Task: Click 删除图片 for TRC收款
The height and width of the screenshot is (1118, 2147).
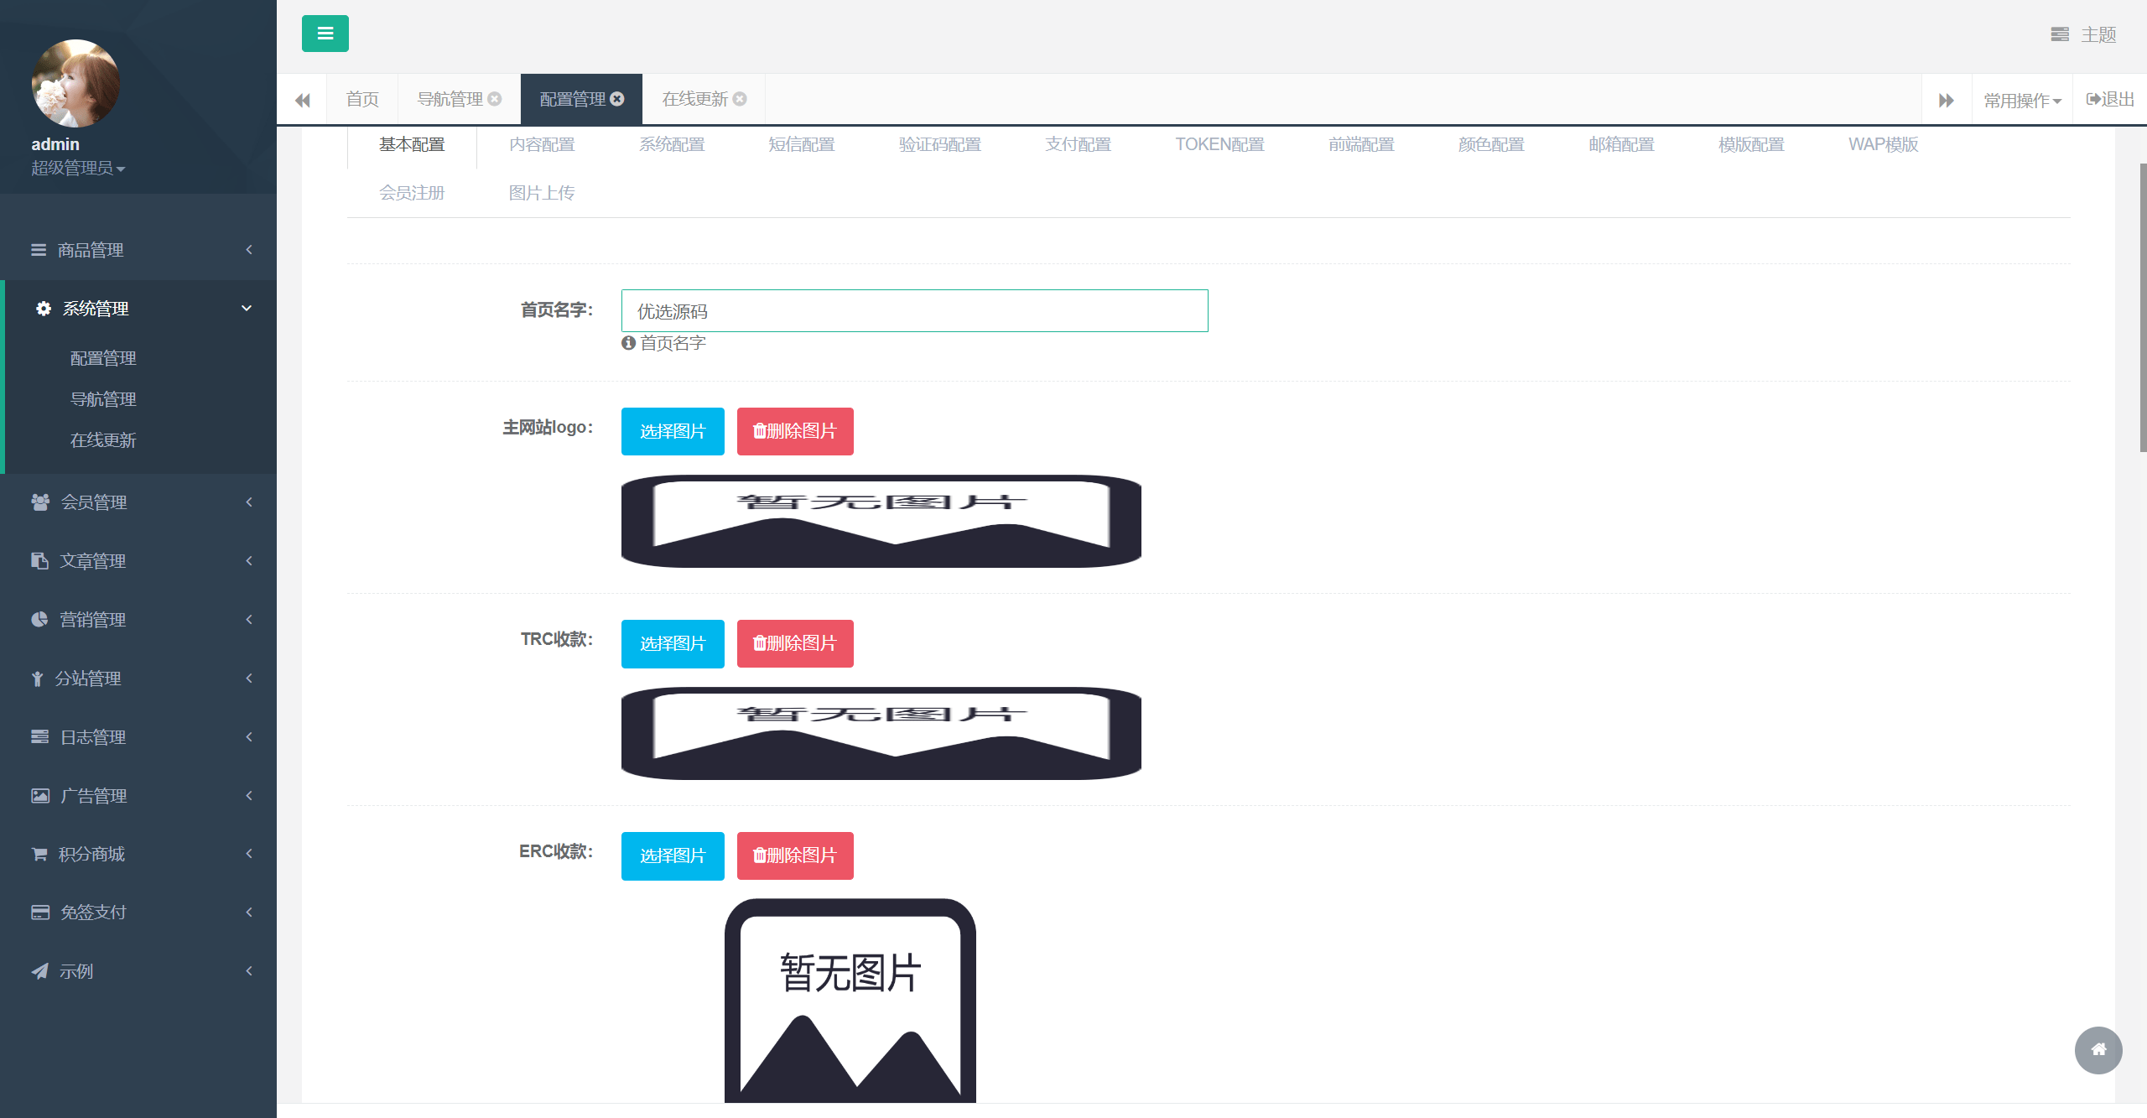Action: (795, 643)
